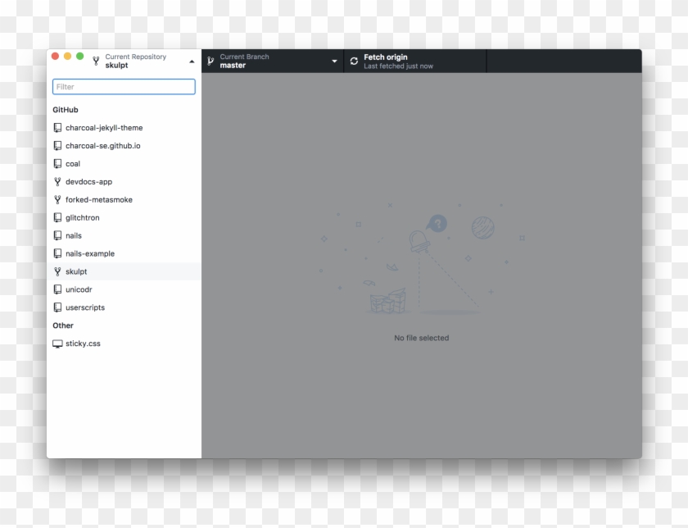Click the sync arrows icon for Fetch origin
The height and width of the screenshot is (528, 688).
click(354, 61)
